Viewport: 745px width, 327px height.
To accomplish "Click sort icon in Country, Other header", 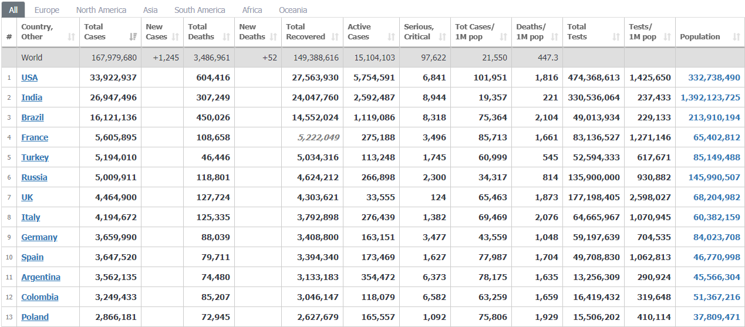I will (x=71, y=37).
